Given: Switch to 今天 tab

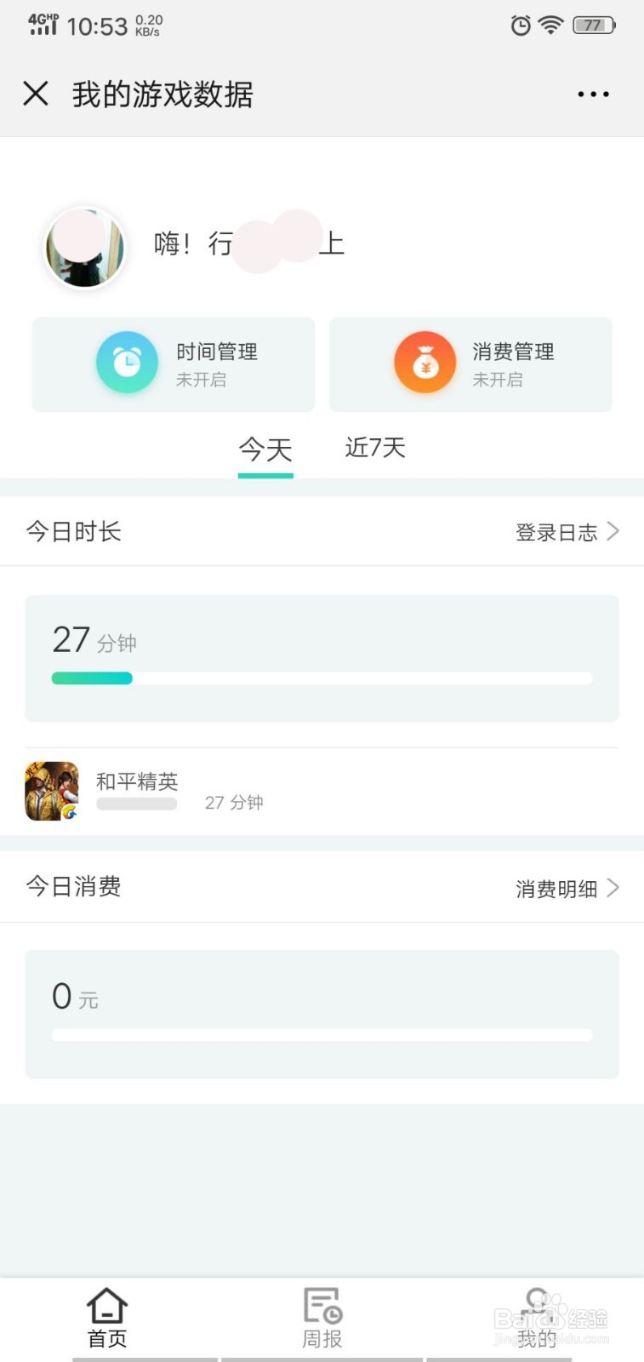Looking at the screenshot, I should [x=265, y=449].
